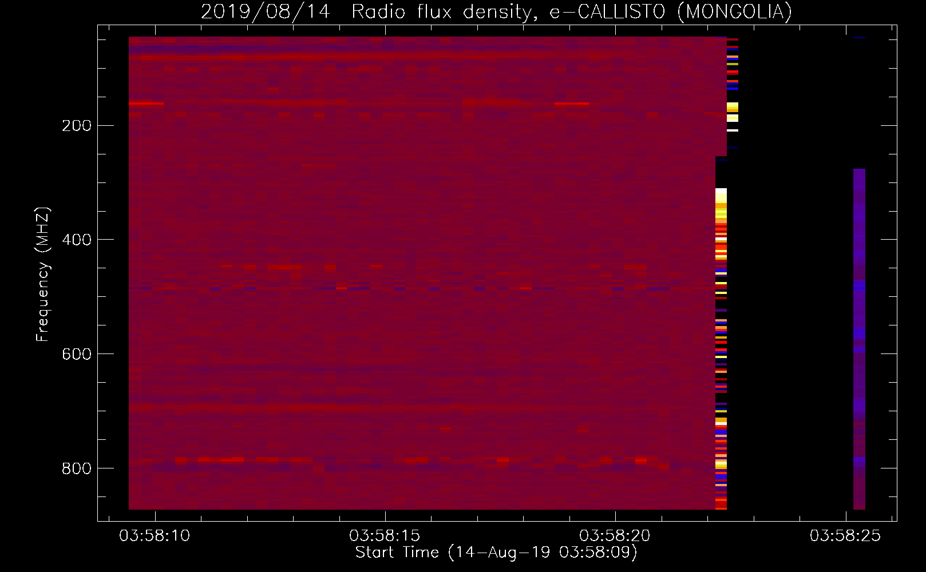Click the 03:58:15 time tick label
The height and width of the screenshot is (572, 926).
(385, 535)
